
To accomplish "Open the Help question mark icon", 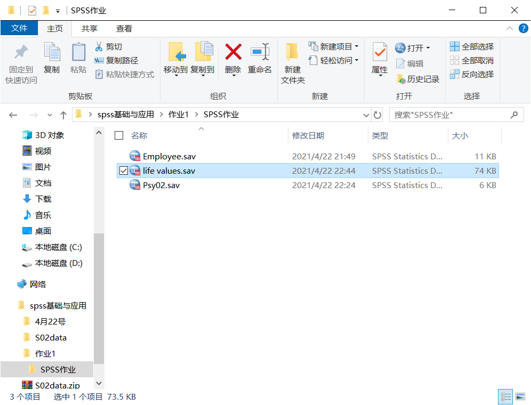I will click(523, 28).
